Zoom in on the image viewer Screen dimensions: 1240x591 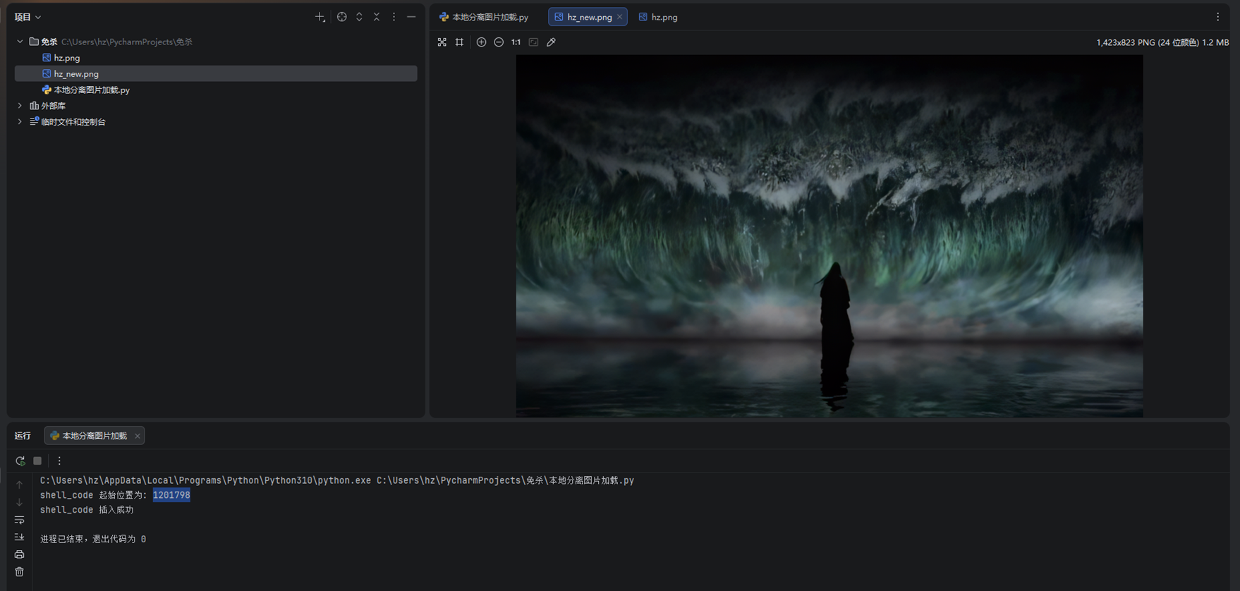pos(481,42)
